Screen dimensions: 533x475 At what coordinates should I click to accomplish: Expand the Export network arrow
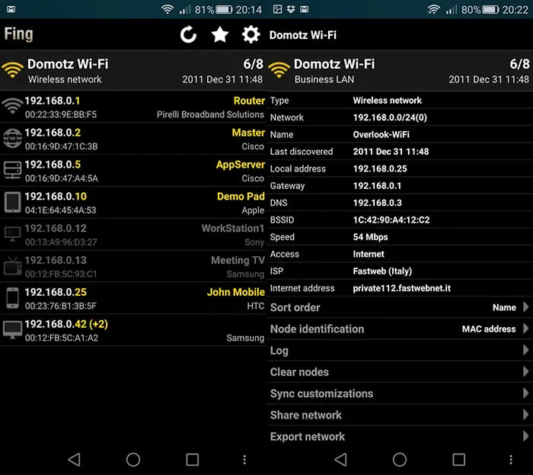525,436
